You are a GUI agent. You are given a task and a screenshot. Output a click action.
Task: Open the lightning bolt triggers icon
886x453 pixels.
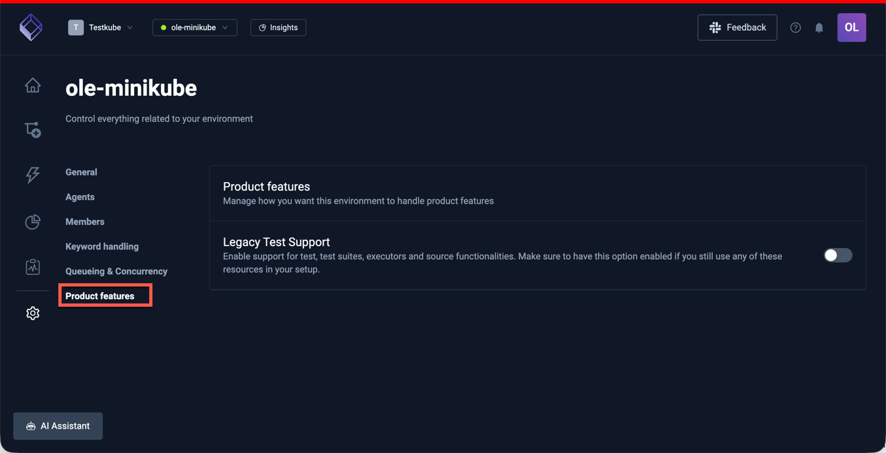(32, 175)
